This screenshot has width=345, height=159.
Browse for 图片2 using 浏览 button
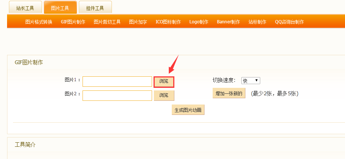point(164,96)
